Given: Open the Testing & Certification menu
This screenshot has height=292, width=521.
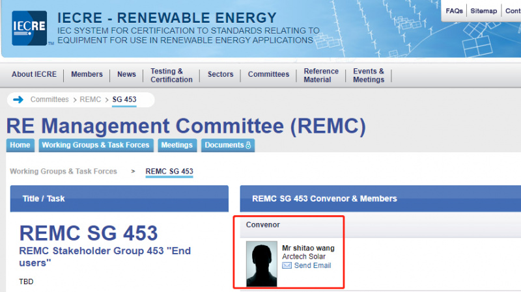Looking at the screenshot, I should pyautogui.click(x=171, y=75).
